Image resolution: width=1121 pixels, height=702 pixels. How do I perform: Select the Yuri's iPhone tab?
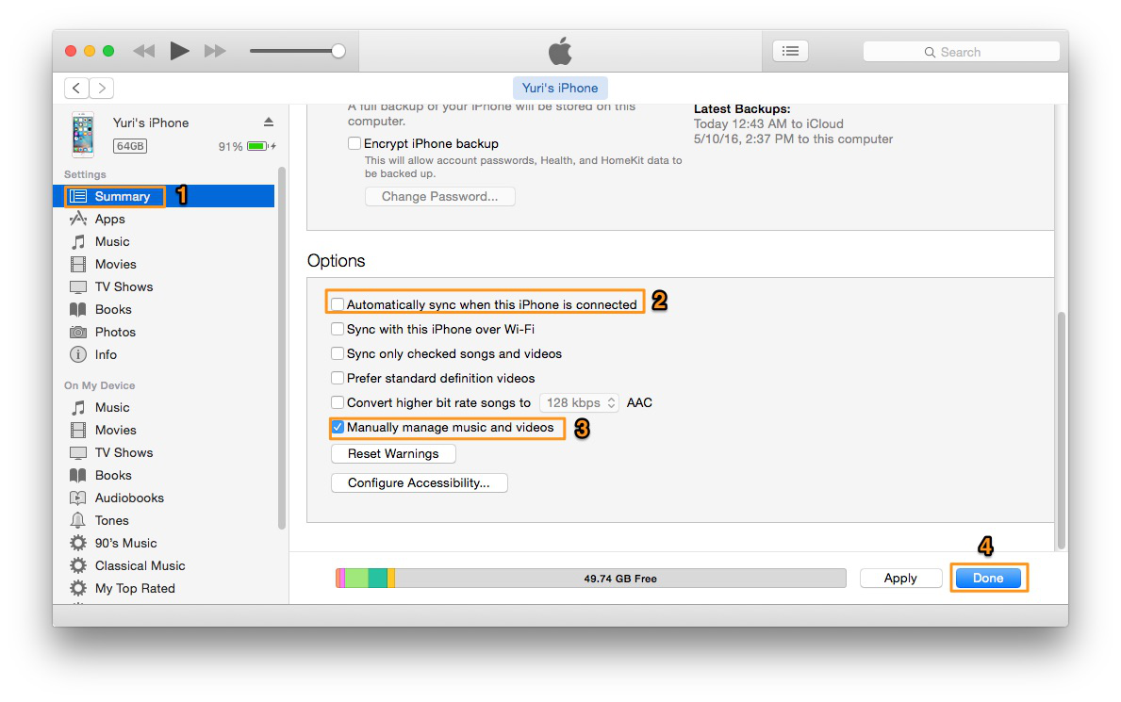click(x=560, y=88)
